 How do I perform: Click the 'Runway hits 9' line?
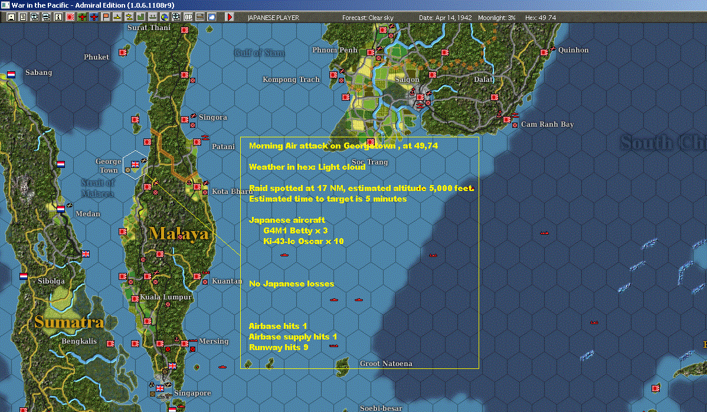(278, 347)
